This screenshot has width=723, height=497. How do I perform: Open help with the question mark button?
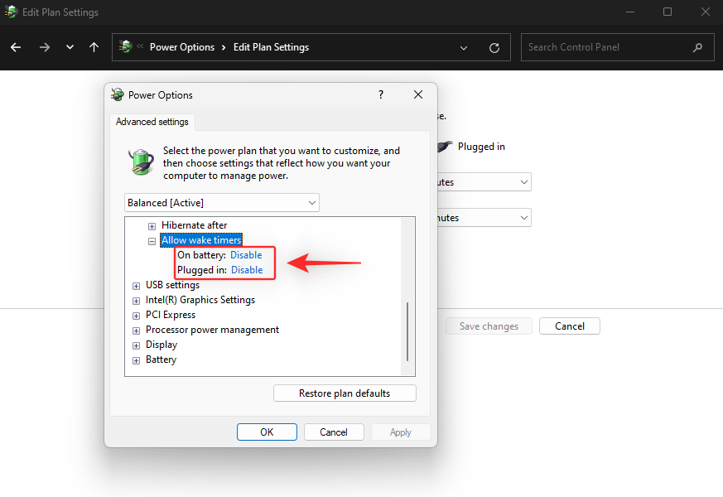(381, 94)
